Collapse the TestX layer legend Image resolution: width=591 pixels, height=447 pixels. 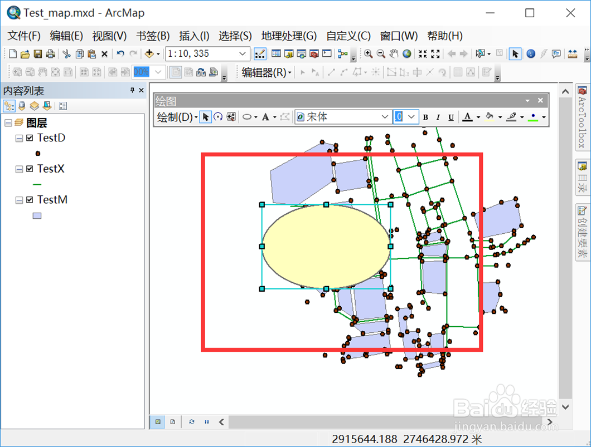[19, 169]
